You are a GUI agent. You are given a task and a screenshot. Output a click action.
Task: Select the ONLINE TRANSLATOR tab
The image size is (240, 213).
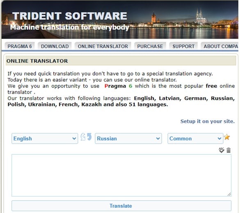tap(103, 46)
